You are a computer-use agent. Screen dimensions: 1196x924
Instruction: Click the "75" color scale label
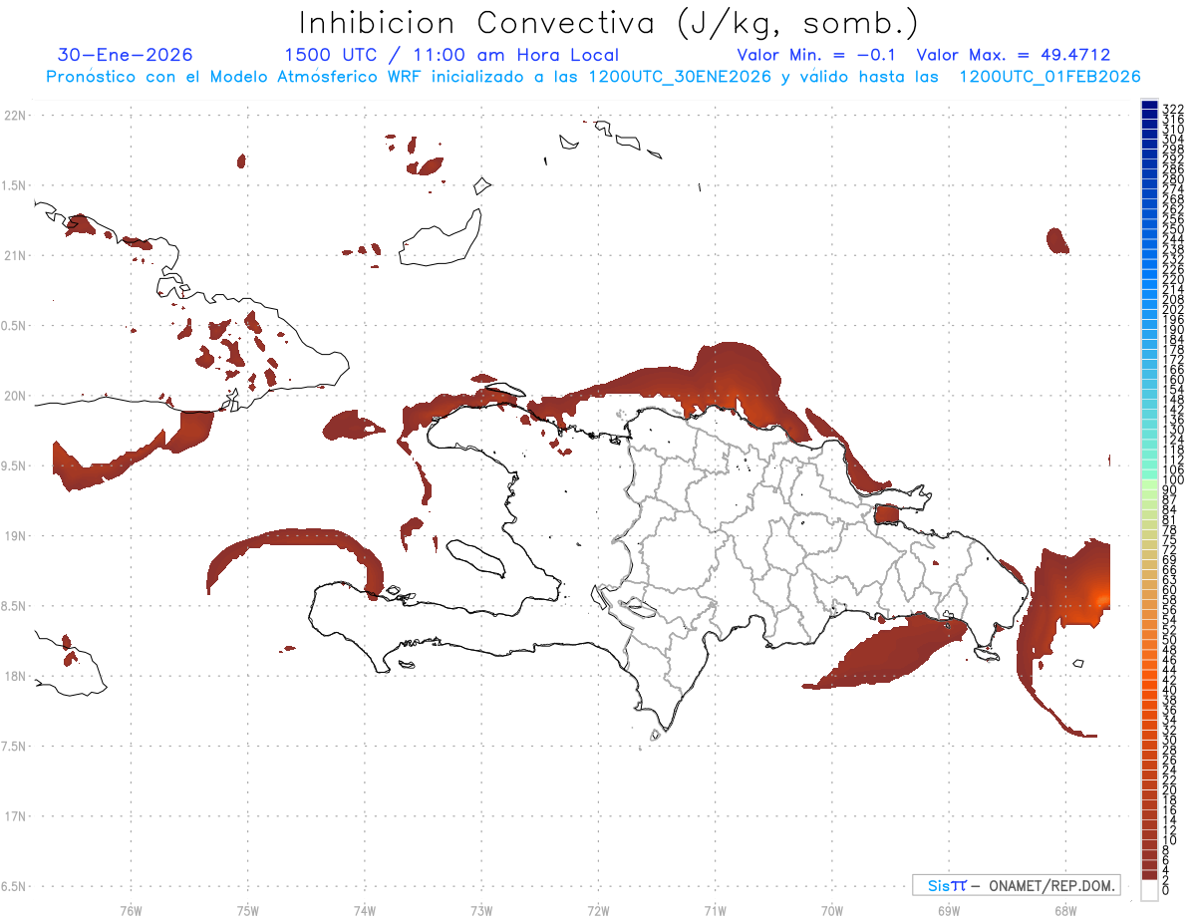(1170, 540)
